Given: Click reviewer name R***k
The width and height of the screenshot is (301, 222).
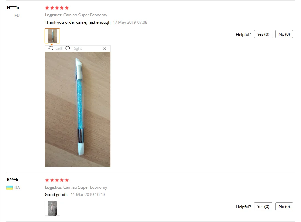Looking at the screenshot, I should 13,180.
